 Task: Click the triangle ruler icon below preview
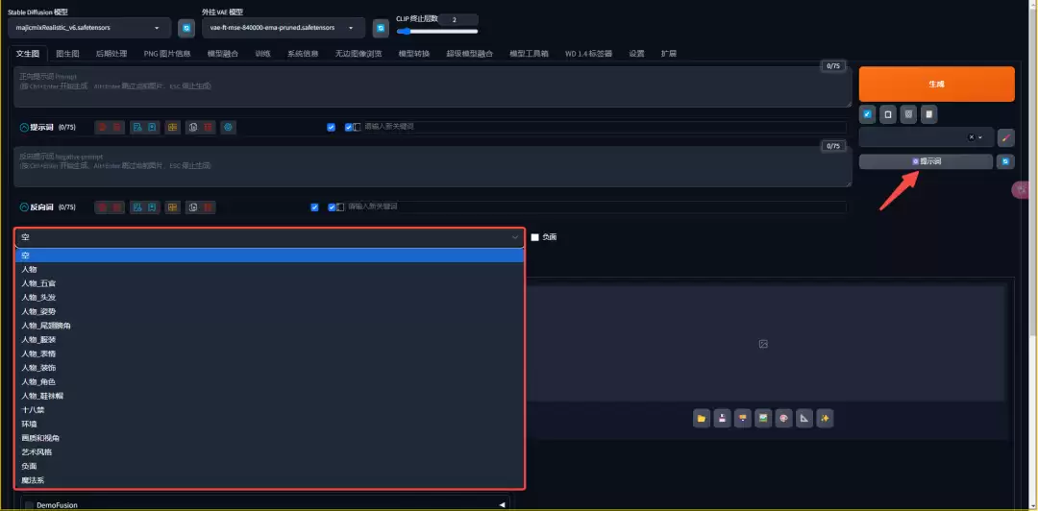[803, 418]
